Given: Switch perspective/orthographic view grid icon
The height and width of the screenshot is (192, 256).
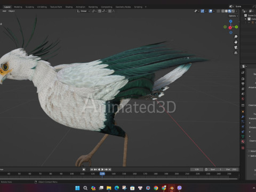Looking at the screenshot, I should point(236,53).
